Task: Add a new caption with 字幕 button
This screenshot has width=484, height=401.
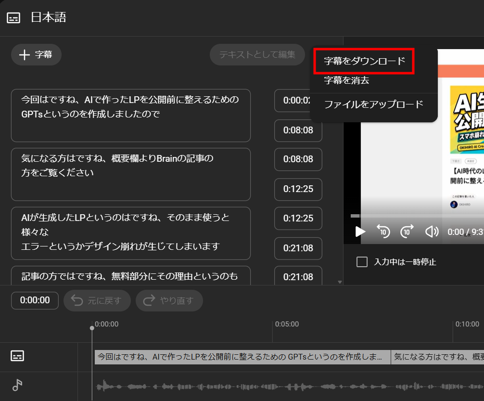Action: pos(36,55)
